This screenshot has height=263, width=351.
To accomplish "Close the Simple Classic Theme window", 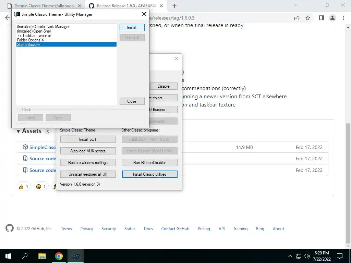I will point(177,59).
